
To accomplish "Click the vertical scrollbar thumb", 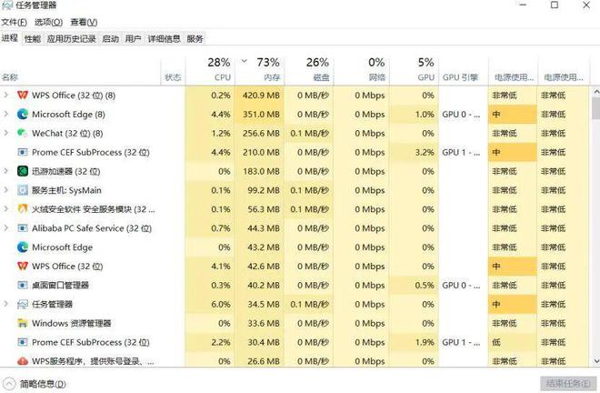I will point(595,108).
